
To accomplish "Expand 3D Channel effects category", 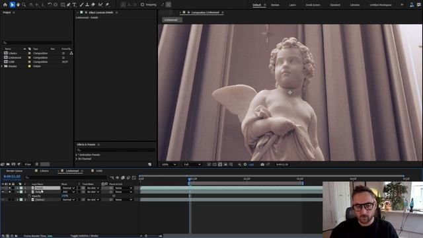I will [77, 159].
